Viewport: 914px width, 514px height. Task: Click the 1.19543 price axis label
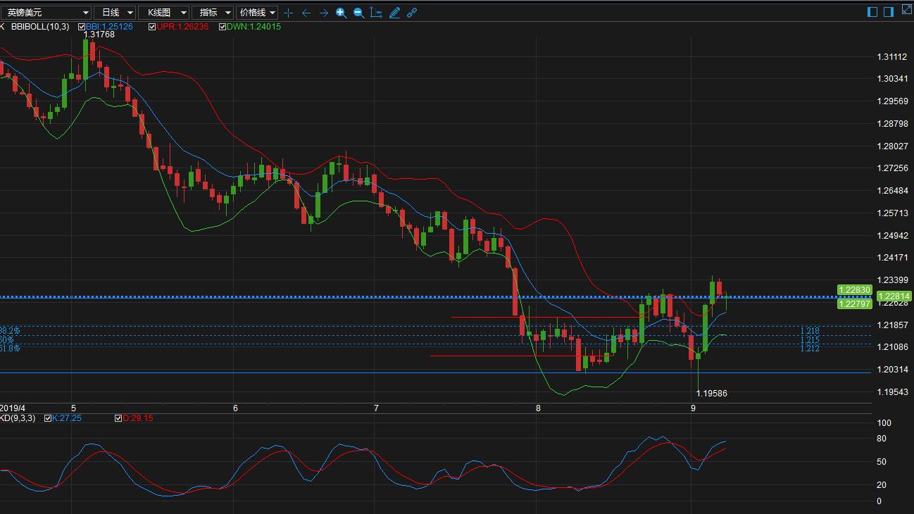(x=892, y=392)
